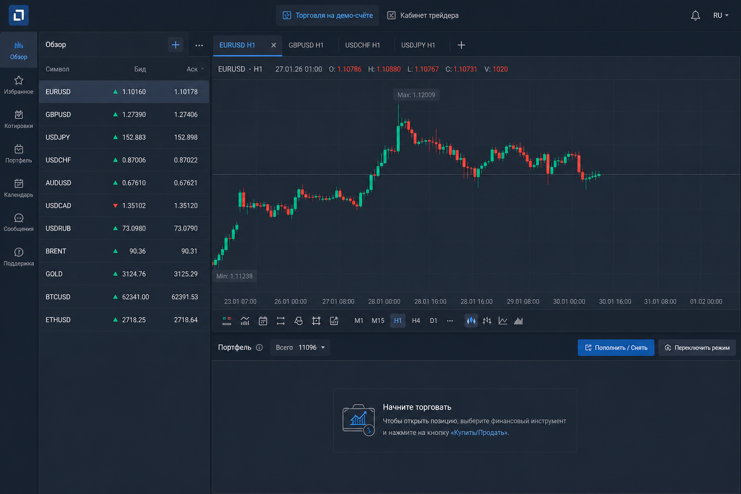
Task: Select the H4 timeframe
Action: tap(416, 321)
